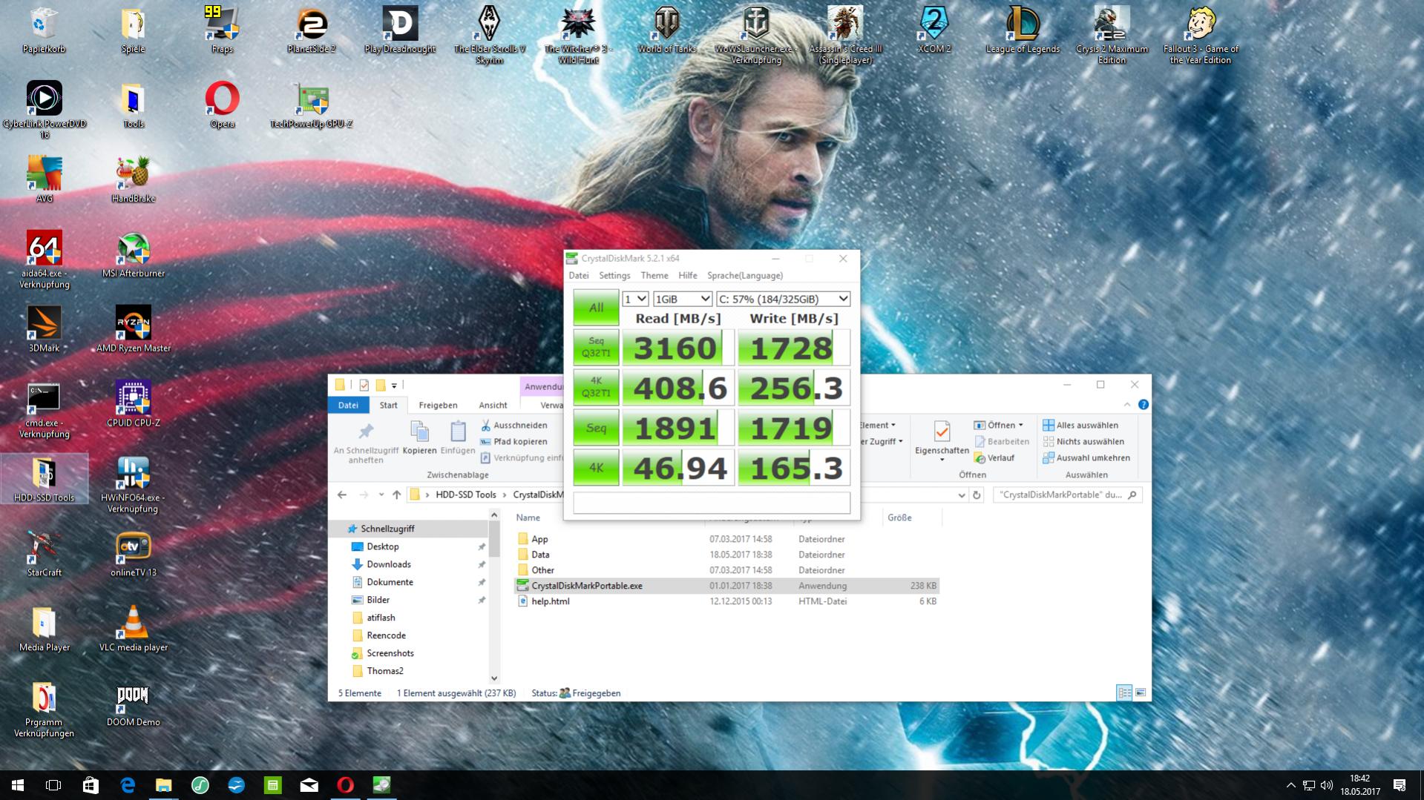Select the Screenshots folder in navigation pane
This screenshot has width=1424, height=800.
[x=390, y=653]
